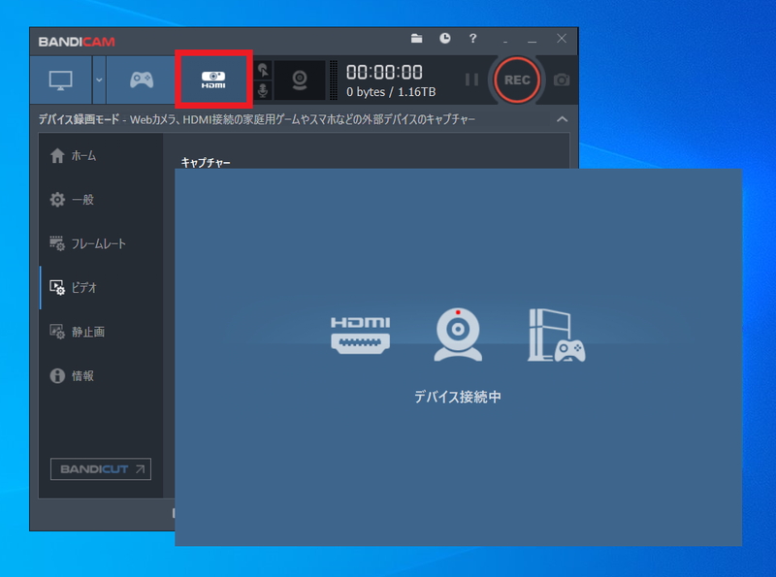Image resolution: width=776 pixels, height=577 pixels.
Task: Click the デバイス接続中 status text
Action: tap(458, 397)
